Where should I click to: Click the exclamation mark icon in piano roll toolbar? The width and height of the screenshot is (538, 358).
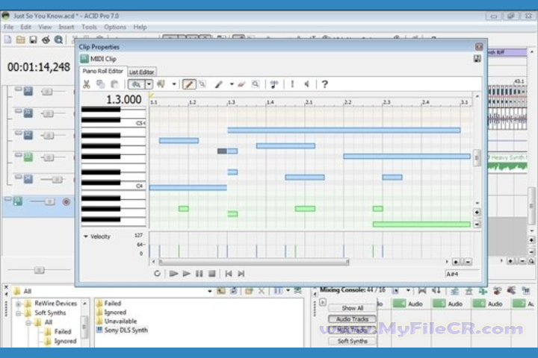(x=292, y=84)
